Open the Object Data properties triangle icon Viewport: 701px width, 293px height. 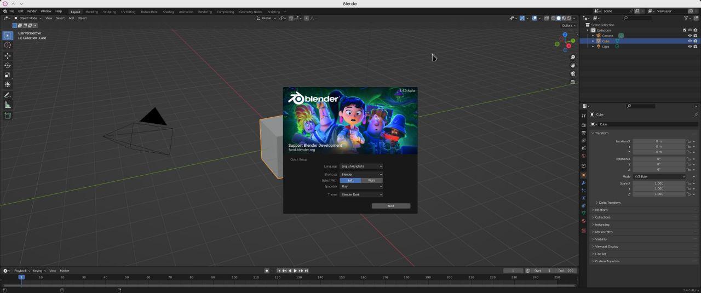(583, 213)
